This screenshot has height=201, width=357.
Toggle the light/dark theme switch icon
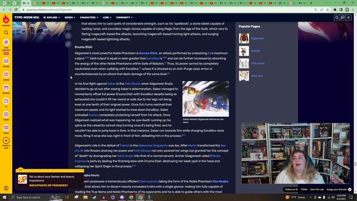(x=349, y=17)
